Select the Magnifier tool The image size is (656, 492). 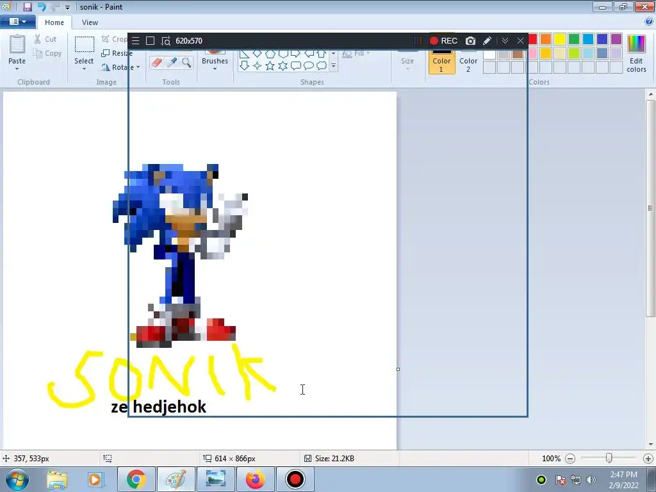pos(186,63)
